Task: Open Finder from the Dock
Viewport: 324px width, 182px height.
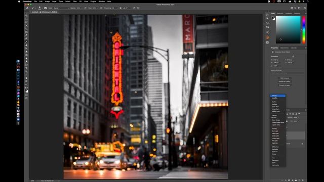Action: point(18,61)
